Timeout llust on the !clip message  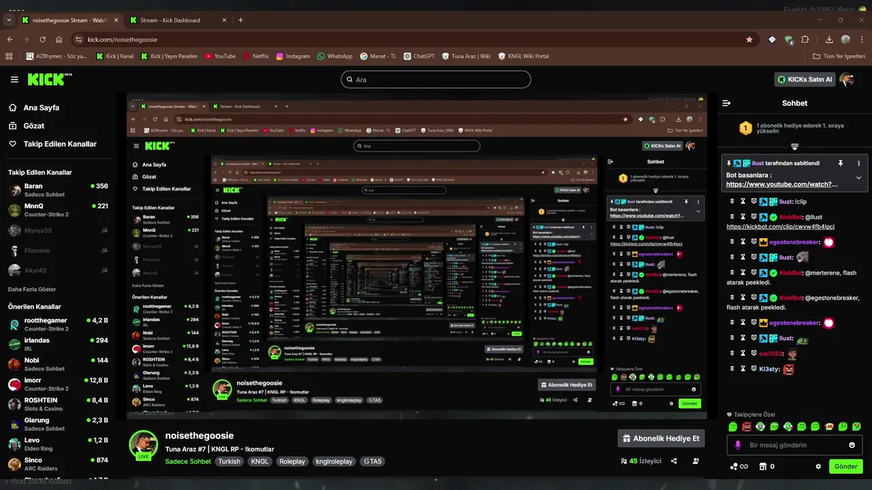click(x=743, y=201)
